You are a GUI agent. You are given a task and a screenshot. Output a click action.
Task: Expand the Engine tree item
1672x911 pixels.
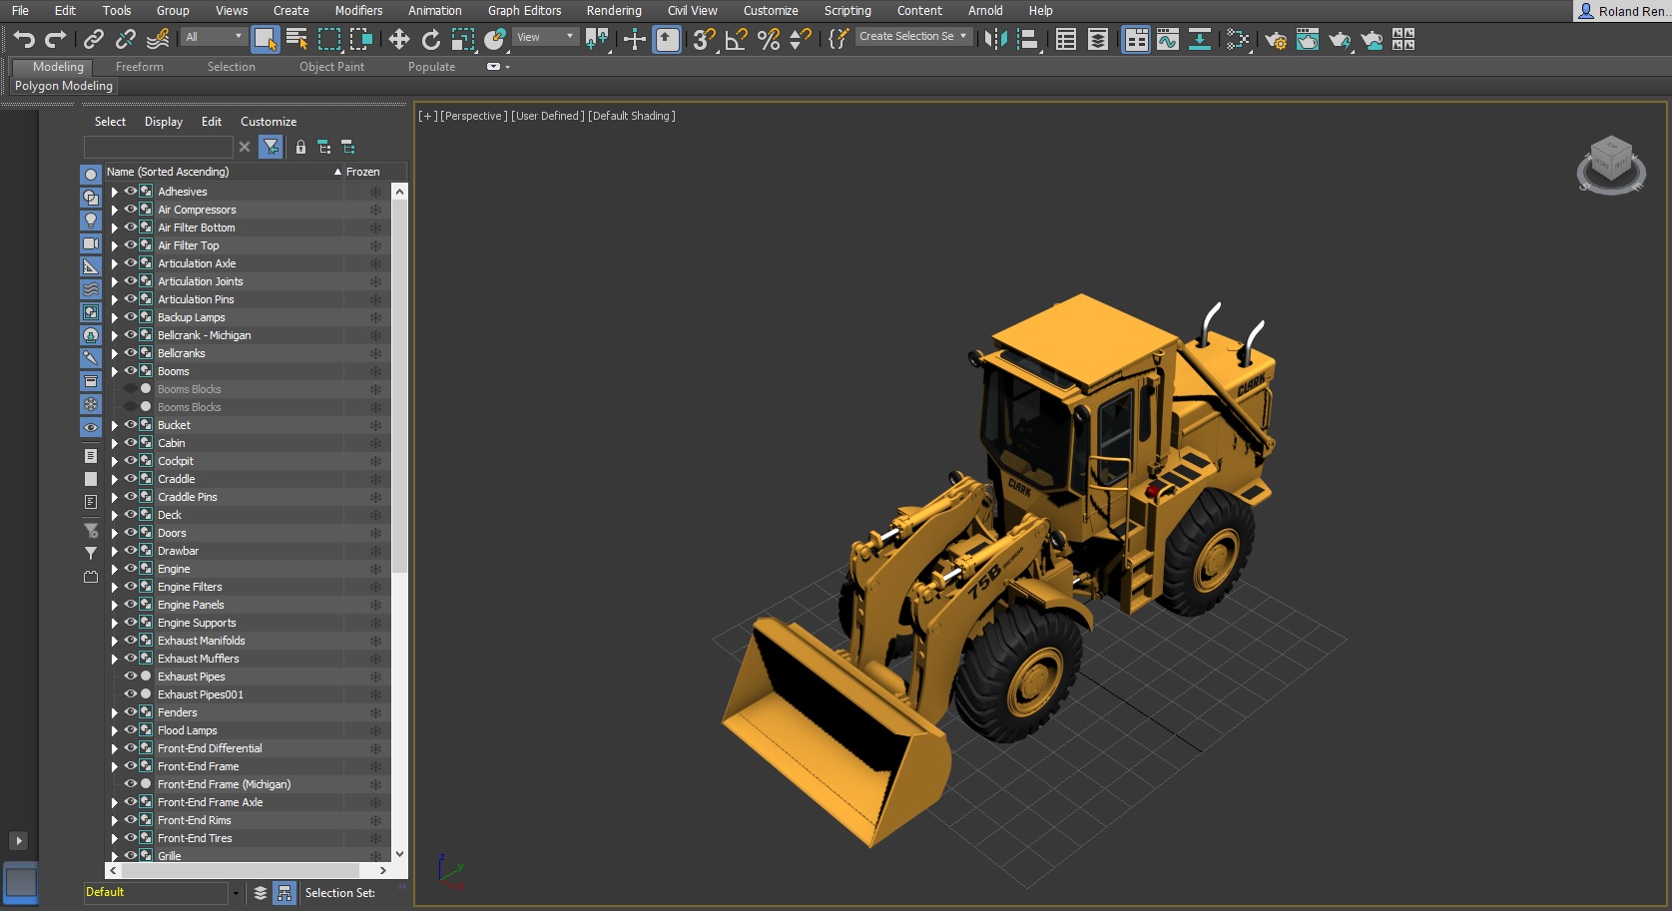click(x=114, y=569)
